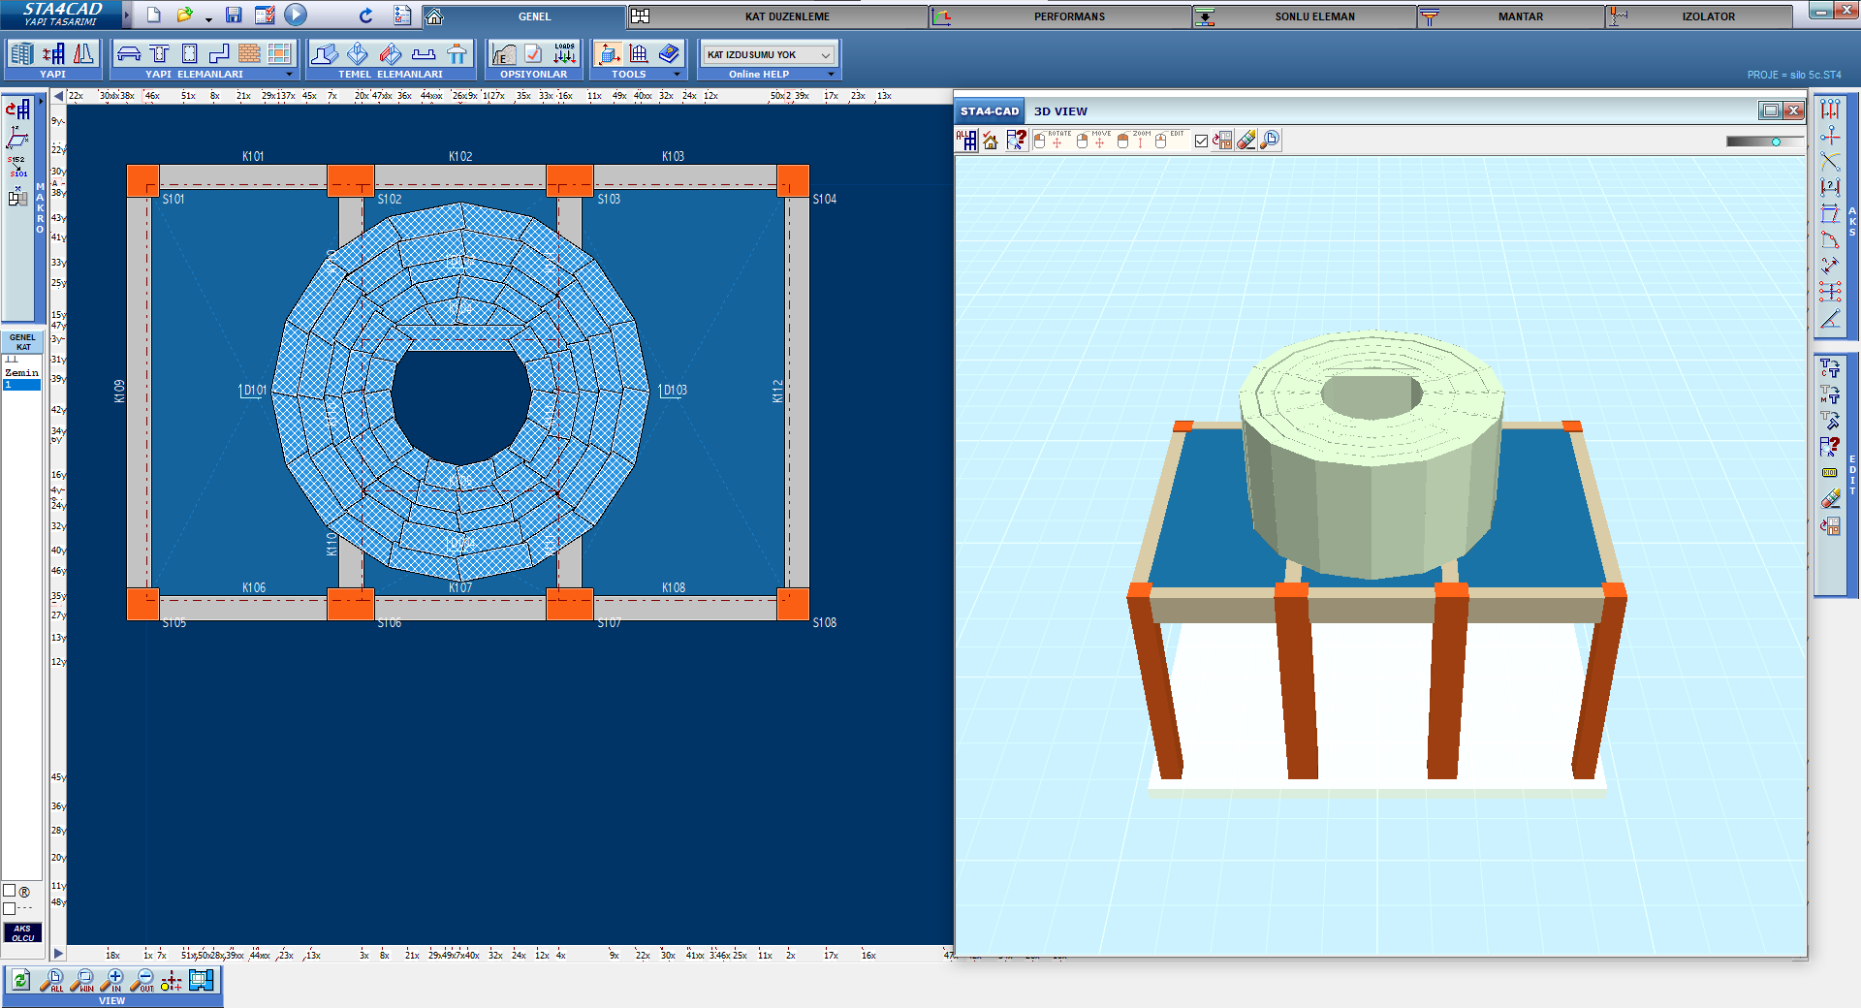
Task: Expand the YAPI ELEMANLARI group arrow
Action: 289,75
